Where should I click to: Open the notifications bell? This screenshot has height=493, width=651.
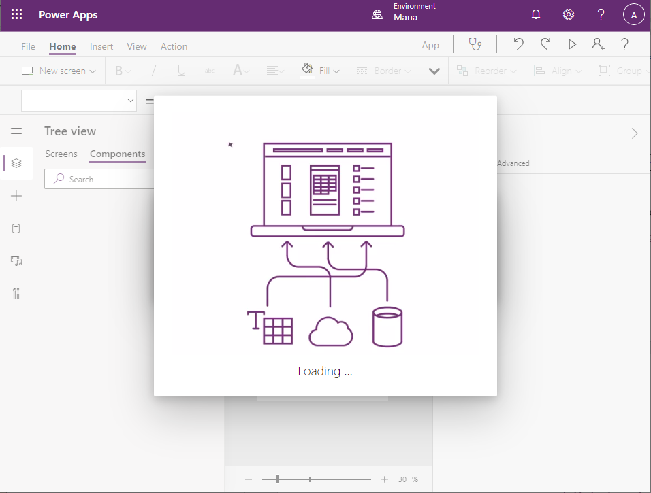point(536,14)
